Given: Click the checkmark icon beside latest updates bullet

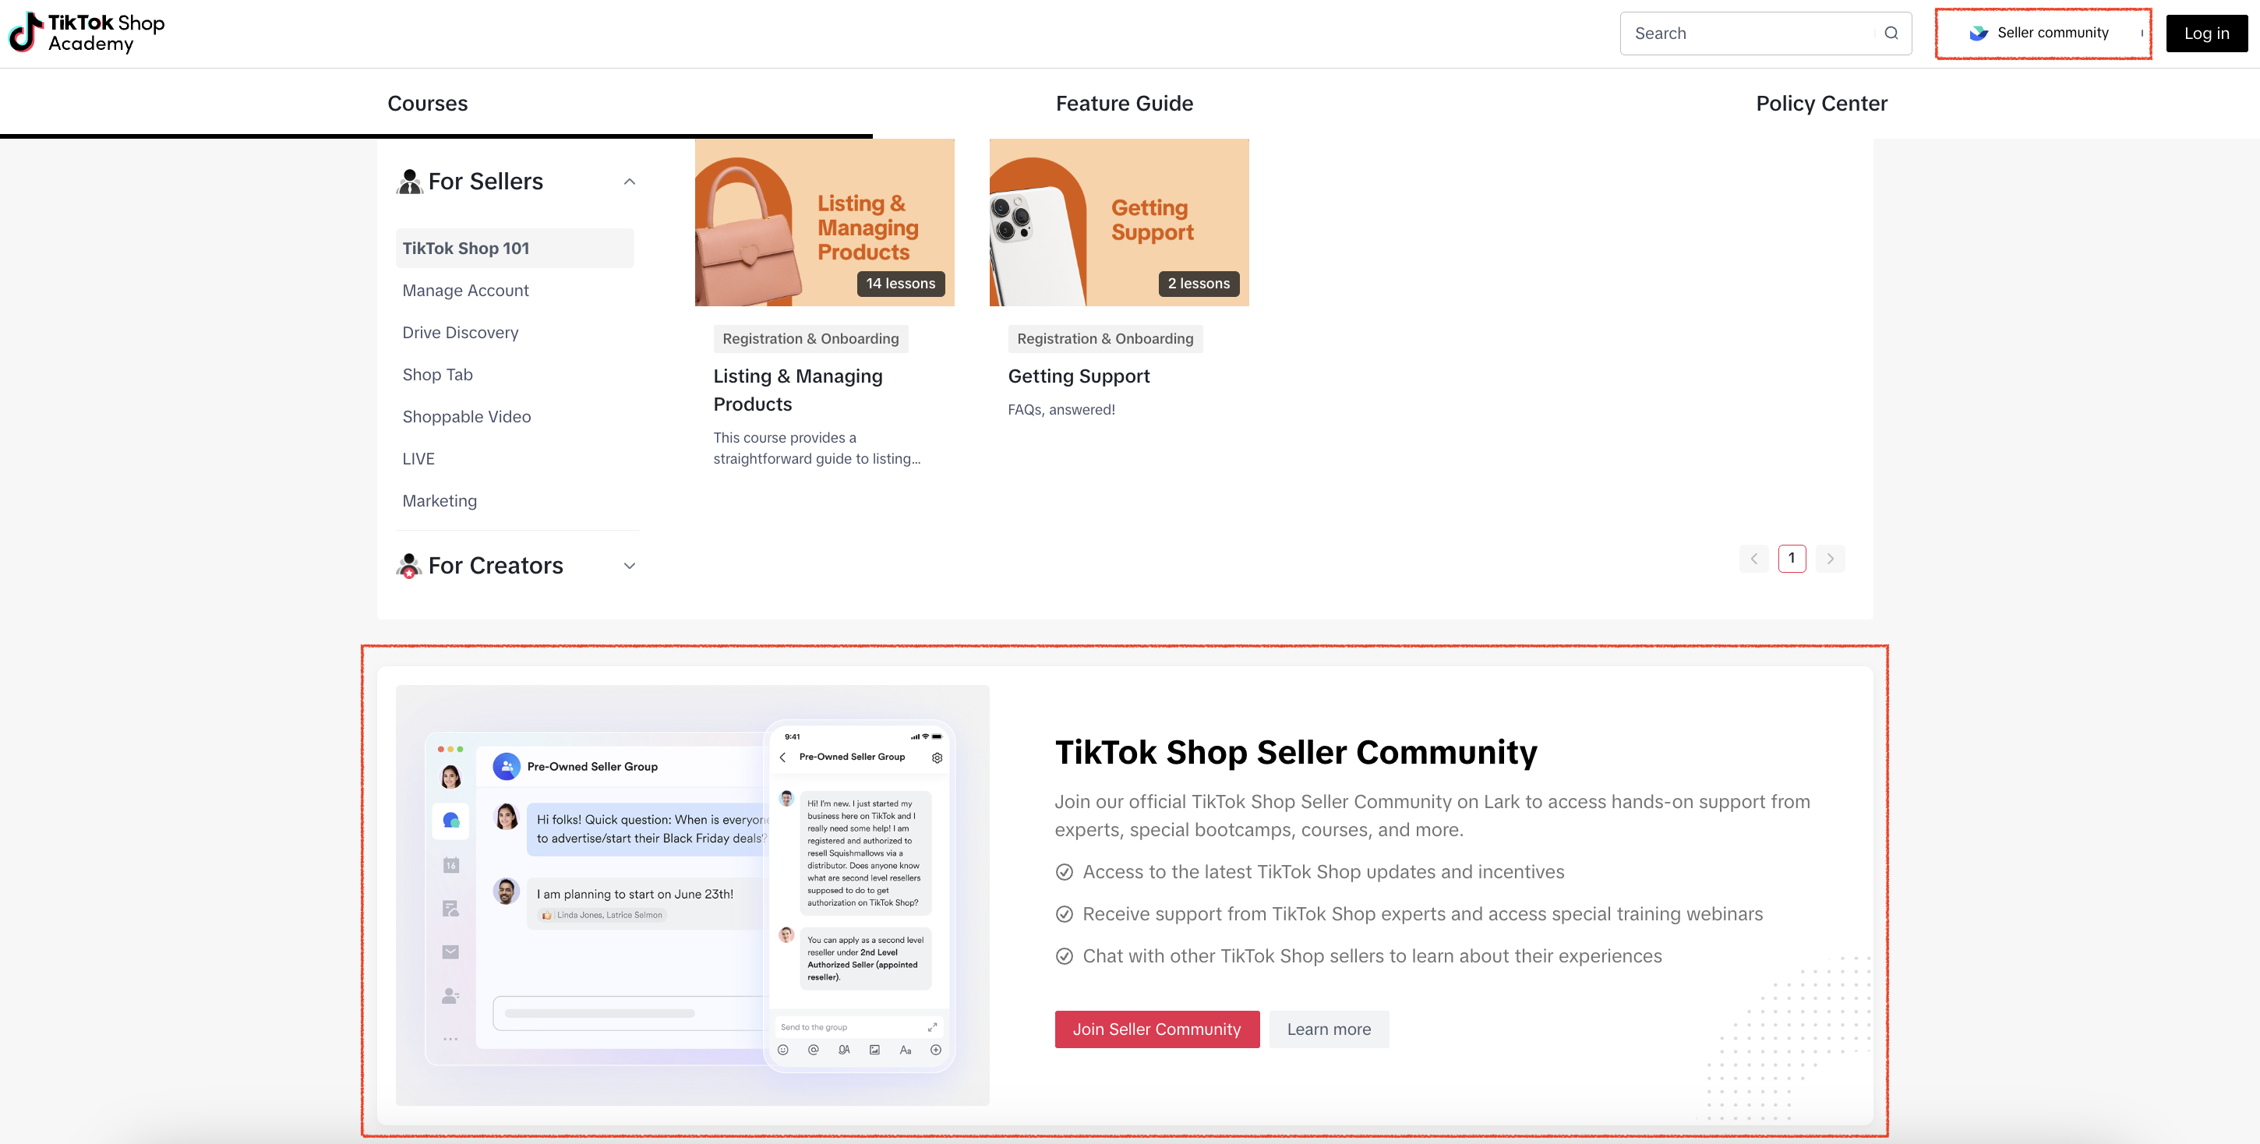Looking at the screenshot, I should (x=1063, y=872).
